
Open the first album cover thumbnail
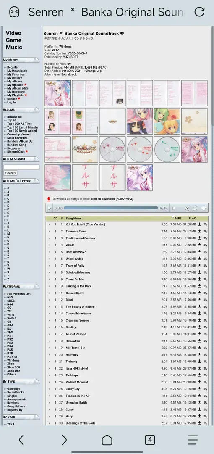coord(58,93)
